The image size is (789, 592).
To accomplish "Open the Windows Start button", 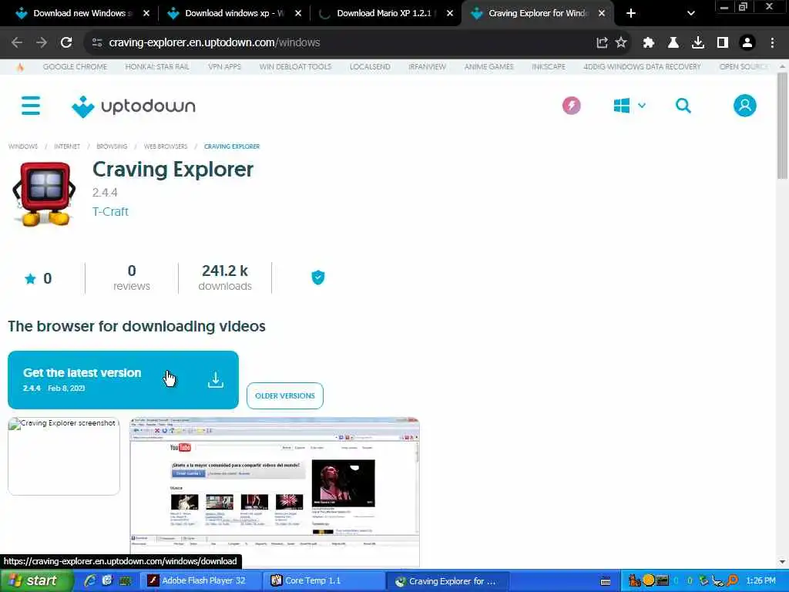I will [x=37, y=581].
